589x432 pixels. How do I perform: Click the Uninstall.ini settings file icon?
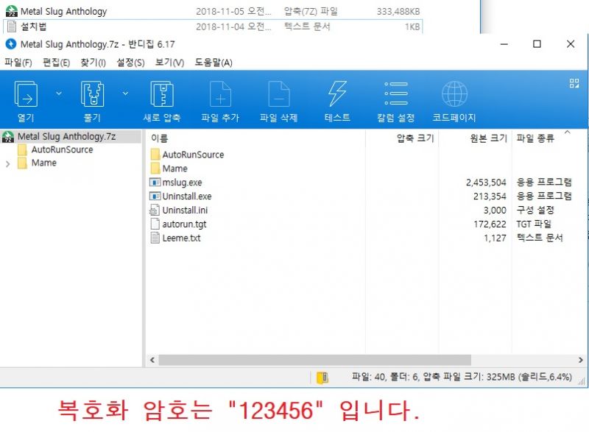click(155, 210)
